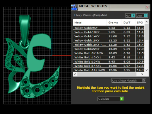Click the 6.97 DWT value
Viewport: 152px width, 114px height.
point(127,66)
